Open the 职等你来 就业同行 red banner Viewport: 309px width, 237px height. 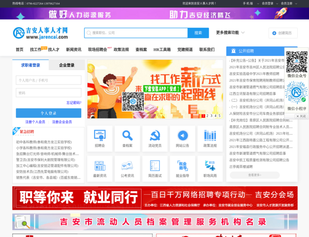(155, 198)
